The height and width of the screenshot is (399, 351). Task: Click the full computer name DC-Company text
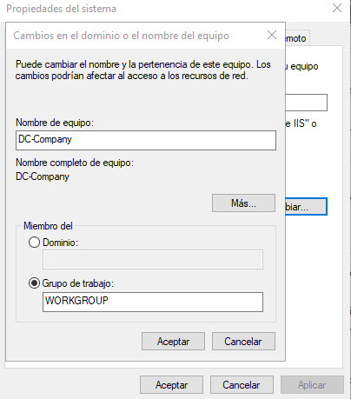(x=43, y=176)
